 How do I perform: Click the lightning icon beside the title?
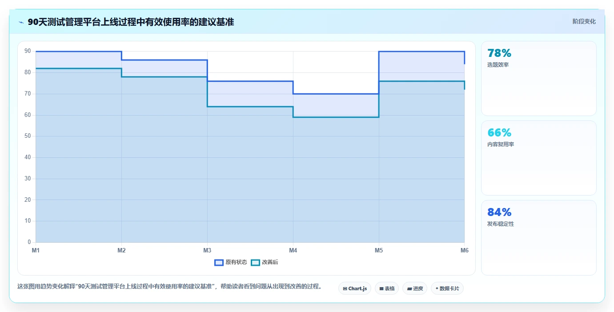tap(21, 22)
